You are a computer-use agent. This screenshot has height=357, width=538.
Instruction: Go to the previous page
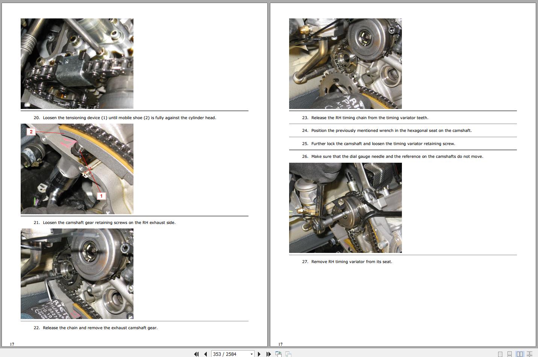(206, 354)
